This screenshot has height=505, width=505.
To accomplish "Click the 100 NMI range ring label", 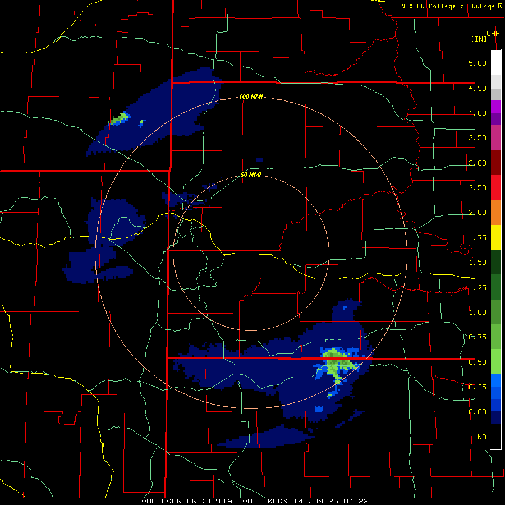I will [251, 97].
